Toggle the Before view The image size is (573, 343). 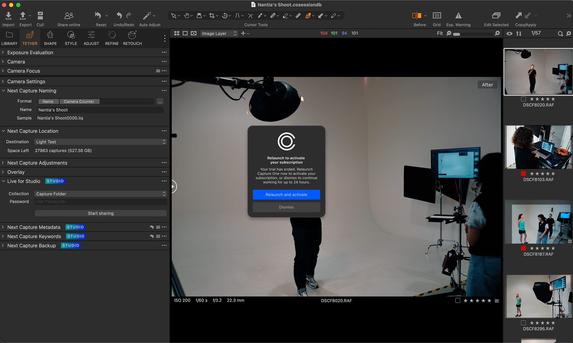pyautogui.click(x=417, y=16)
